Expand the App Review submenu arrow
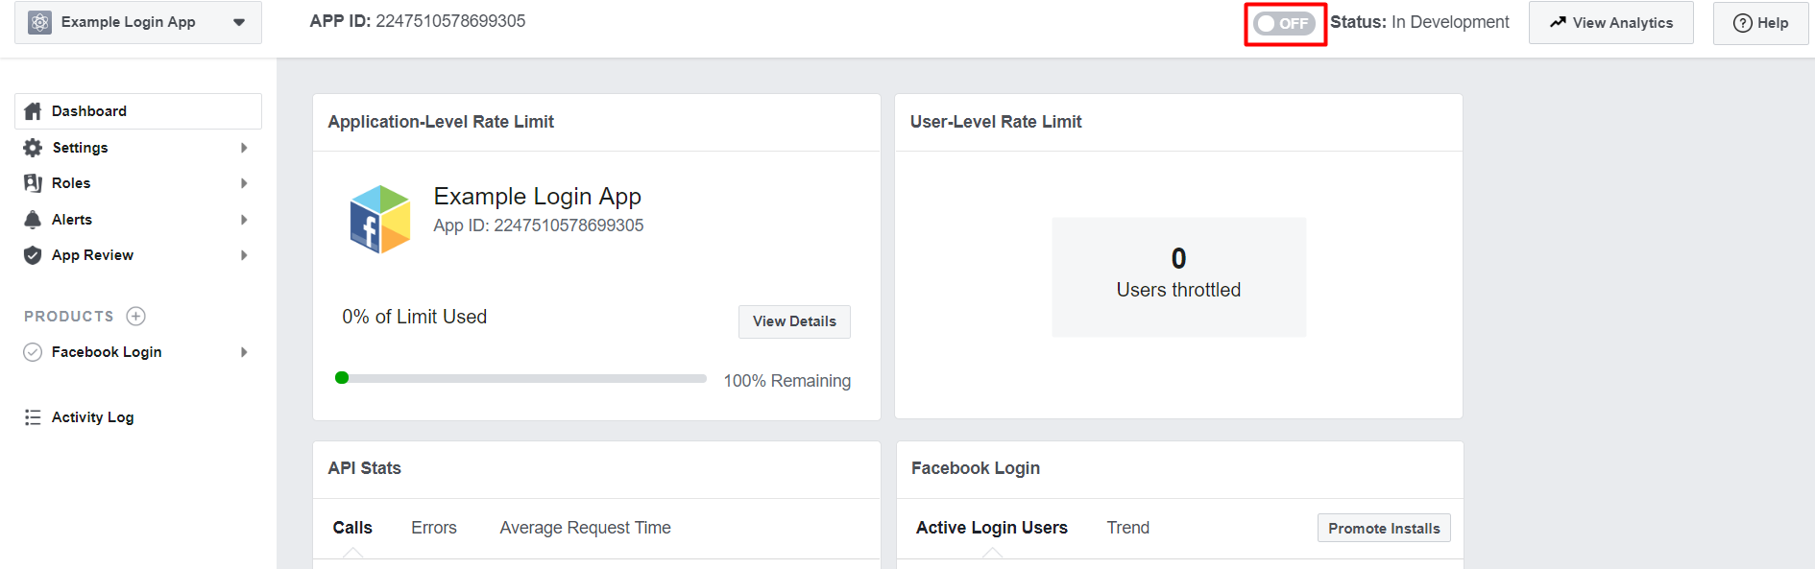1815x569 pixels. click(244, 255)
